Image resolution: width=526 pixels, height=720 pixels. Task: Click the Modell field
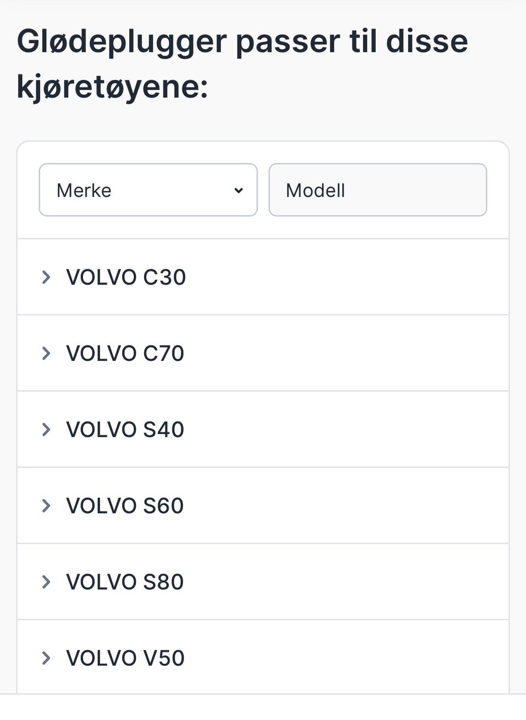378,190
